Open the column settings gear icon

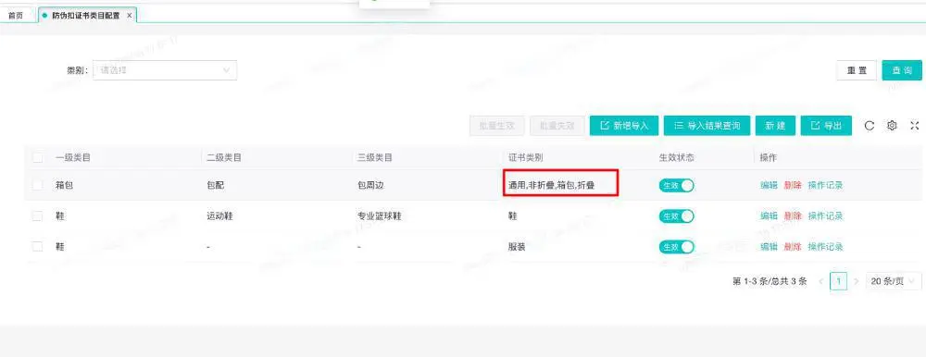click(893, 126)
